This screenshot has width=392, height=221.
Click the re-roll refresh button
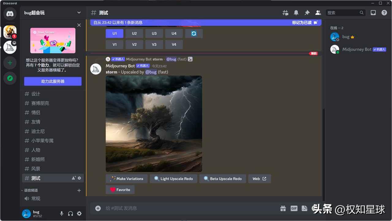[x=194, y=33]
